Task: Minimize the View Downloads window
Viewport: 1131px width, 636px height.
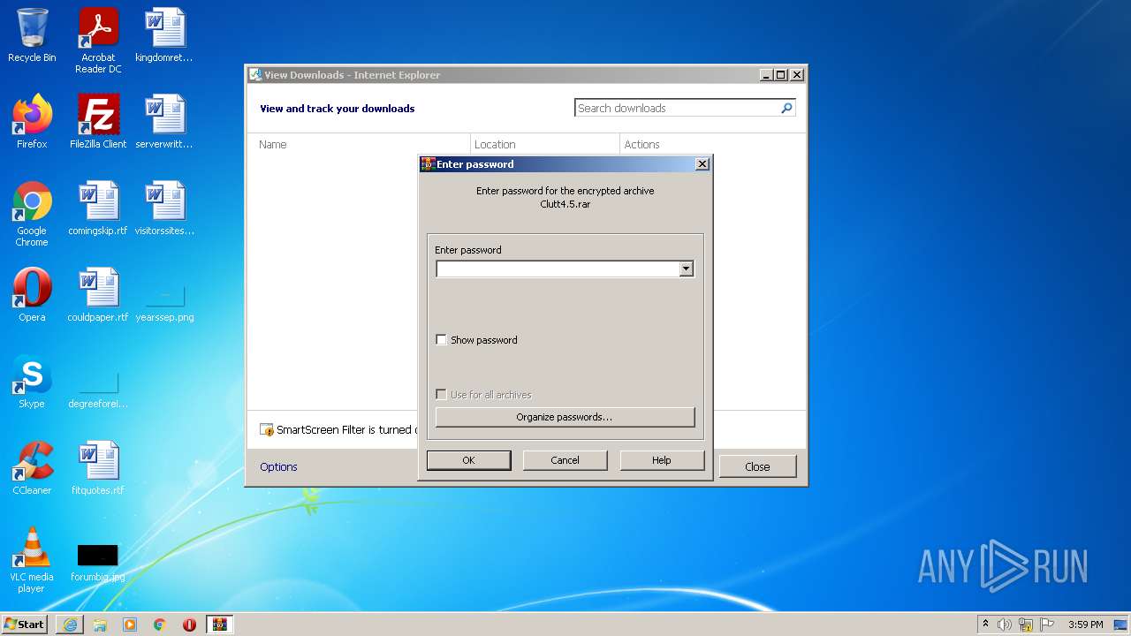Action: (x=765, y=75)
